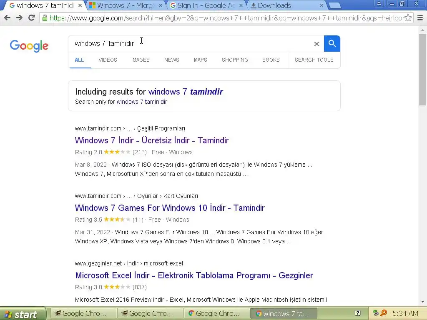Close the 'windows 7 taminidir' tab
The image size is (427, 320).
click(80, 5)
